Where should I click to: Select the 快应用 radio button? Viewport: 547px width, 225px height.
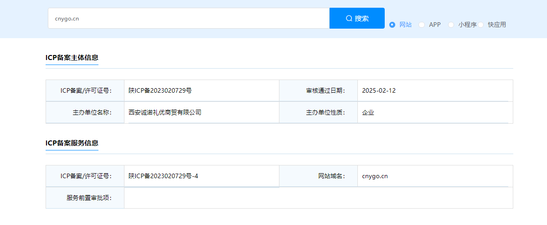coord(481,25)
